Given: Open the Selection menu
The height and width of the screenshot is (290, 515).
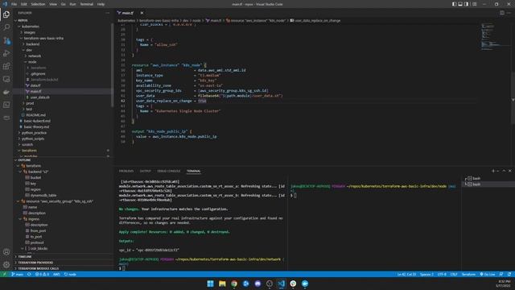Looking at the screenshot, I should pos(38,4).
